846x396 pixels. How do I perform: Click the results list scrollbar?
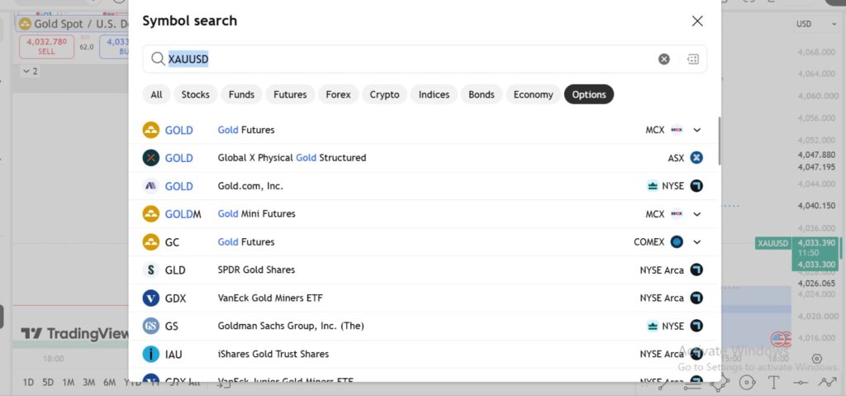click(720, 141)
